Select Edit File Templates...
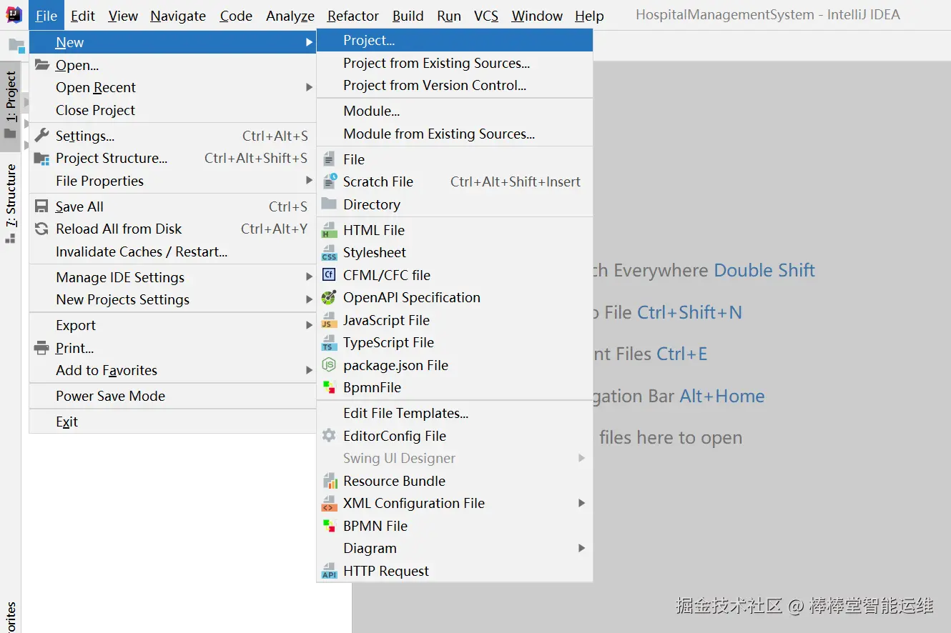 point(455,413)
